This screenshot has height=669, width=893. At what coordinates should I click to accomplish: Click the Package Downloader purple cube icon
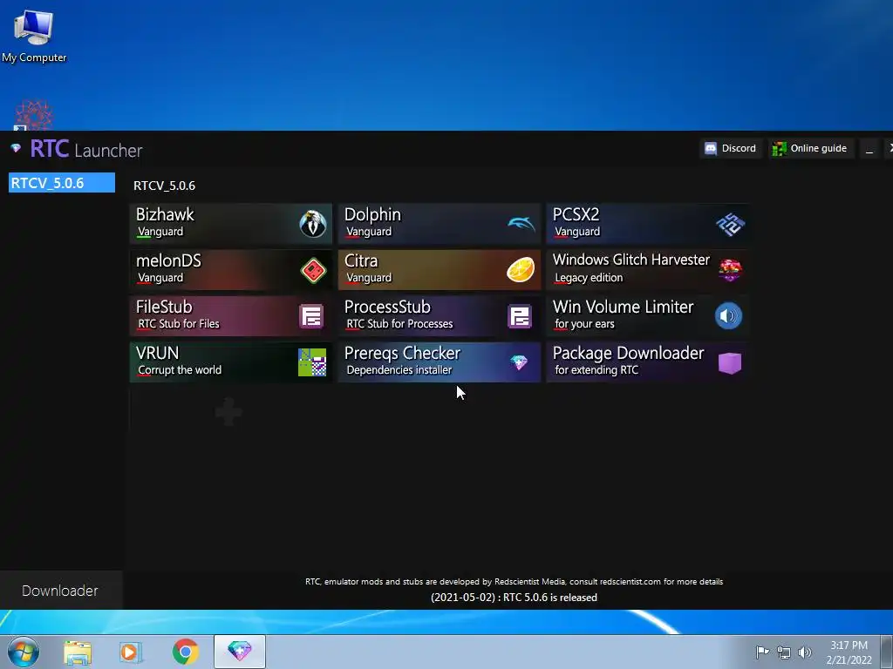click(x=730, y=363)
